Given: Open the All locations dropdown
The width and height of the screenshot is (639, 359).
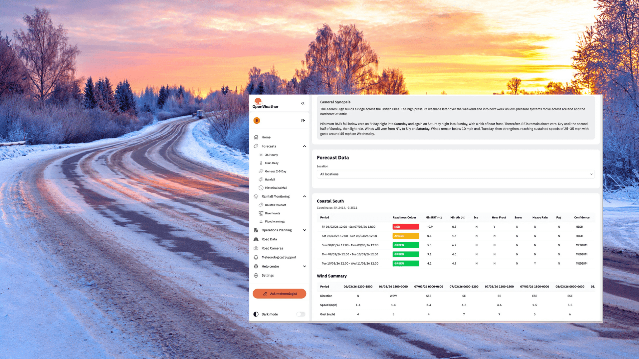Looking at the screenshot, I should coord(455,174).
